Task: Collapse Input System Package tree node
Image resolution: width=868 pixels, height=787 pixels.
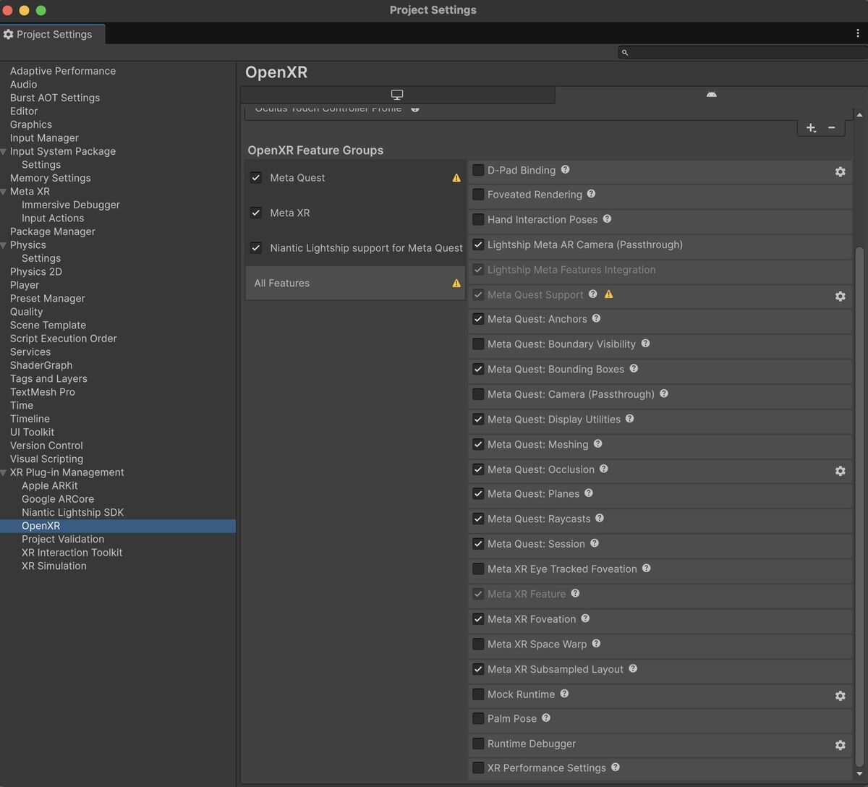Action: pyautogui.click(x=4, y=152)
